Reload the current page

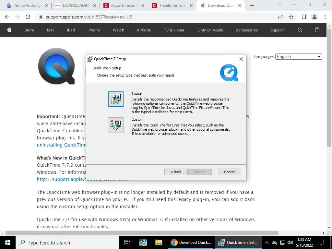(x=28, y=17)
